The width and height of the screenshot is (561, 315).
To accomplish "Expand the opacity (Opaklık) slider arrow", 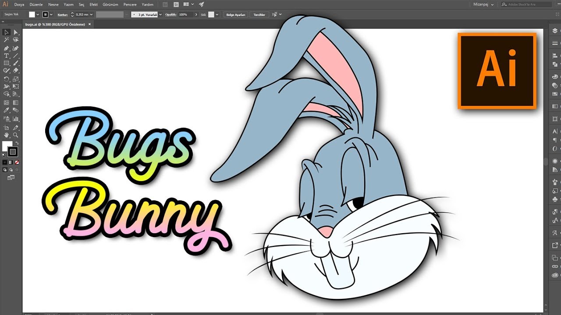I will (196, 14).
